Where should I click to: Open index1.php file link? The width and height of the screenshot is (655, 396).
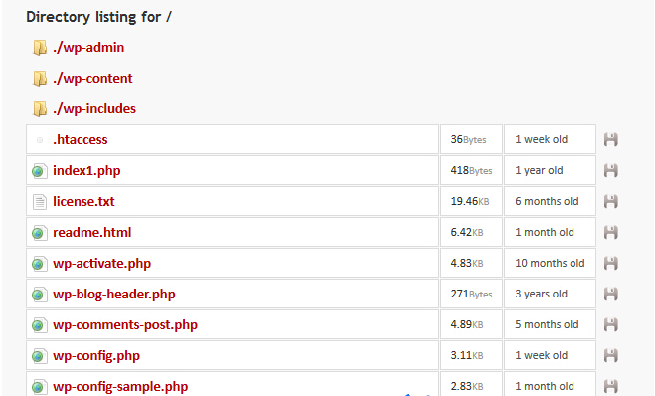click(86, 170)
